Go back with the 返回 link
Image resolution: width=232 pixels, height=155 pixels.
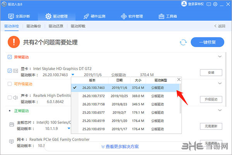click(x=220, y=26)
